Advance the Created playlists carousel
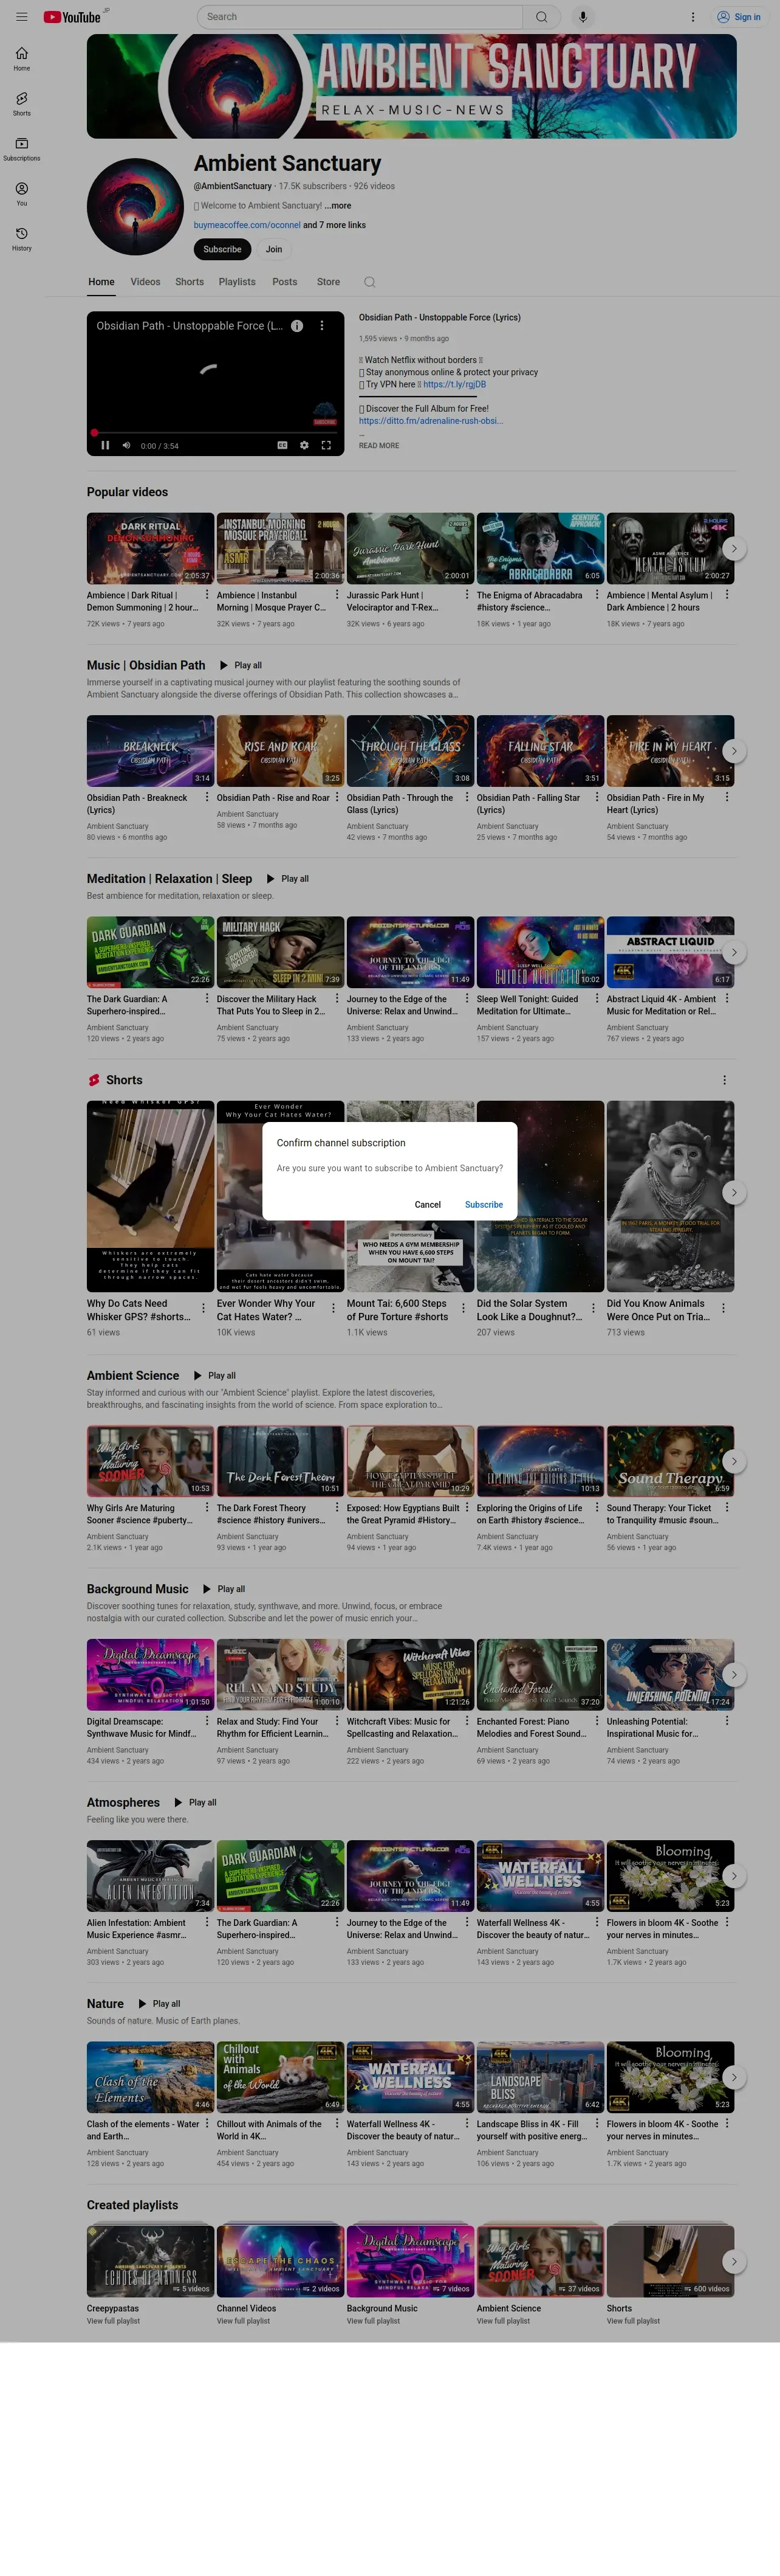The width and height of the screenshot is (780, 2576). pyautogui.click(x=734, y=2261)
